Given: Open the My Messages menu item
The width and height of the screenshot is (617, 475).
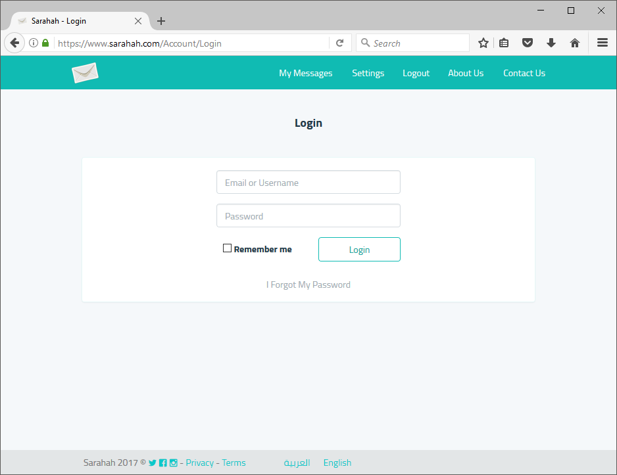Looking at the screenshot, I should (x=305, y=73).
